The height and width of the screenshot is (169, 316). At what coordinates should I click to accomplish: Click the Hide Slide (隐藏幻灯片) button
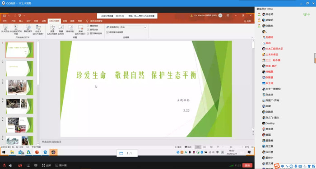click(x=61, y=30)
